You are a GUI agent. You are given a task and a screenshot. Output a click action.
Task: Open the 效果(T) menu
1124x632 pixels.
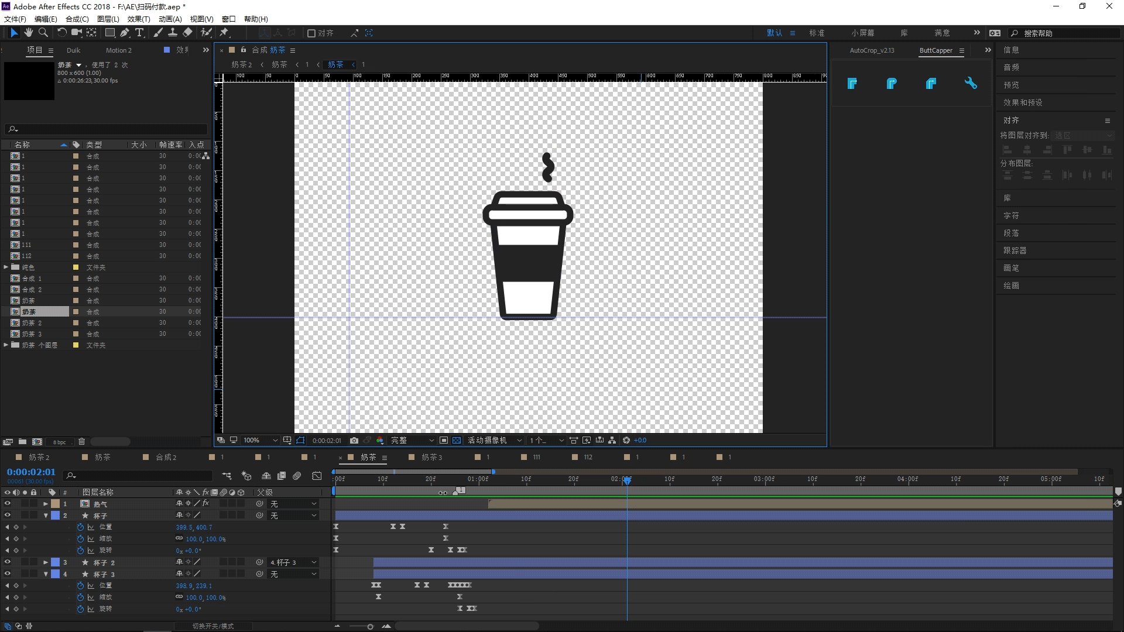click(x=139, y=19)
